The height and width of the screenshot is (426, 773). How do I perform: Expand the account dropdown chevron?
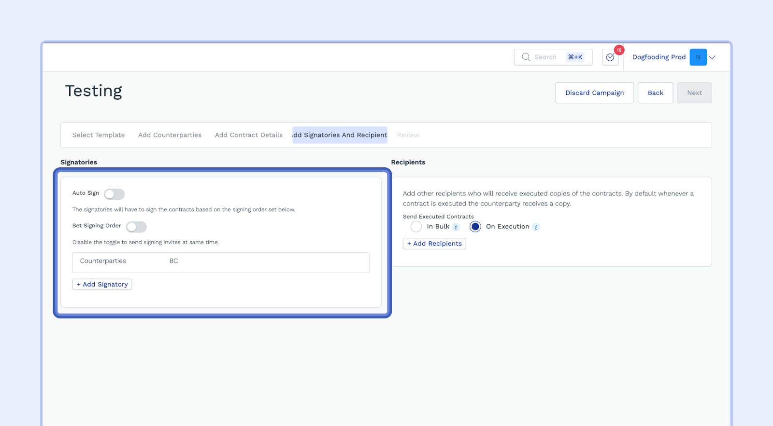(712, 57)
